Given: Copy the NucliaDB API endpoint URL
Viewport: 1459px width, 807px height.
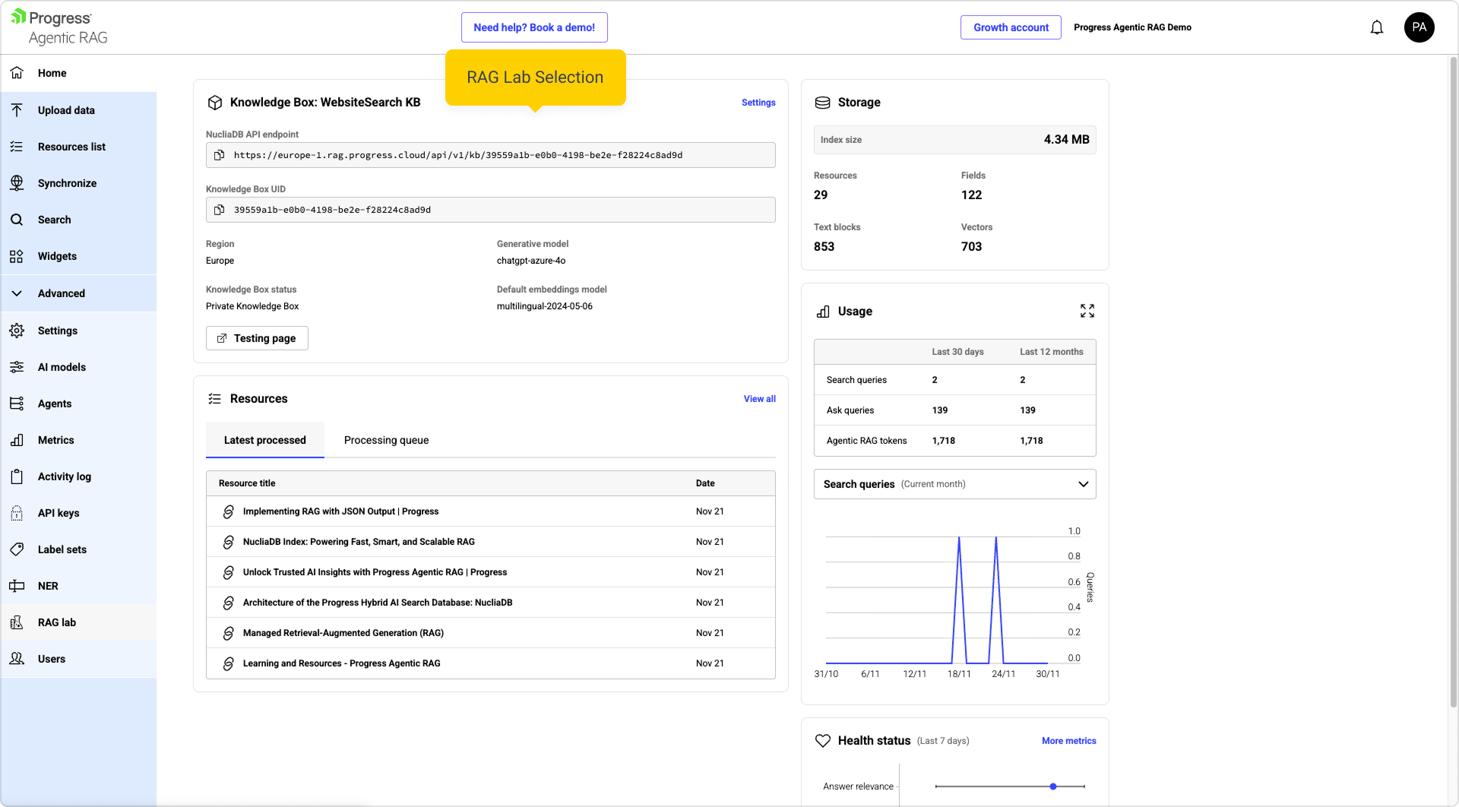Looking at the screenshot, I should coord(220,155).
